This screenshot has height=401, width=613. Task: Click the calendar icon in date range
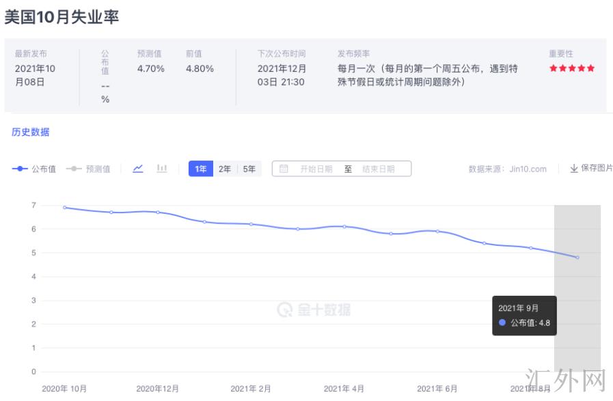tap(284, 169)
